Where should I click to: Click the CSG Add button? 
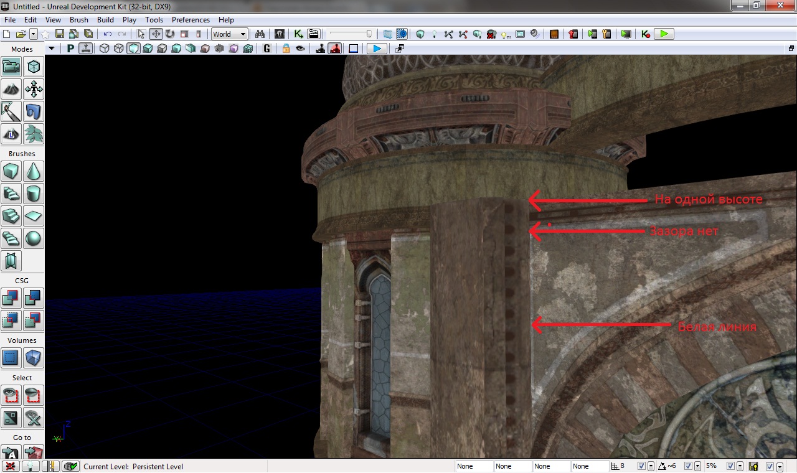click(11, 298)
